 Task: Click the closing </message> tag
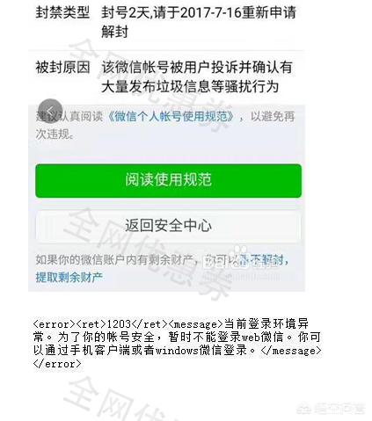click(291, 351)
